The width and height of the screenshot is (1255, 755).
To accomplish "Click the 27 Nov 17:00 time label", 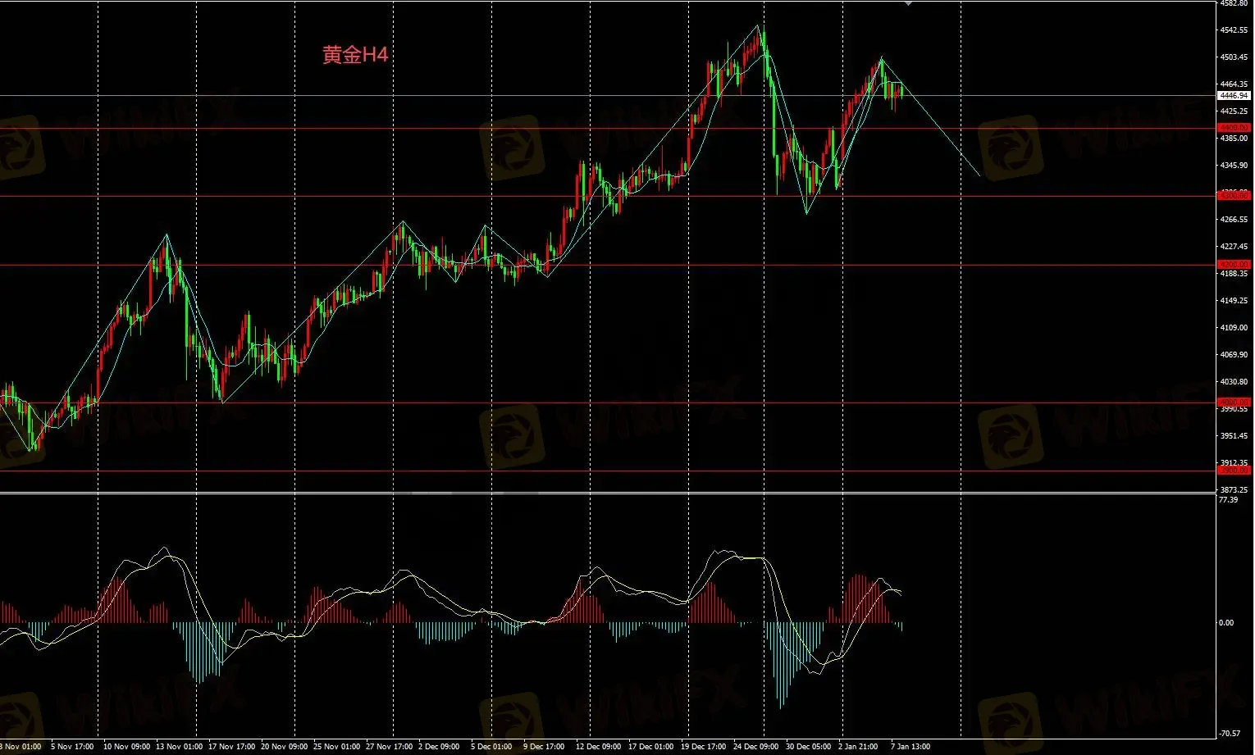I will [x=389, y=747].
